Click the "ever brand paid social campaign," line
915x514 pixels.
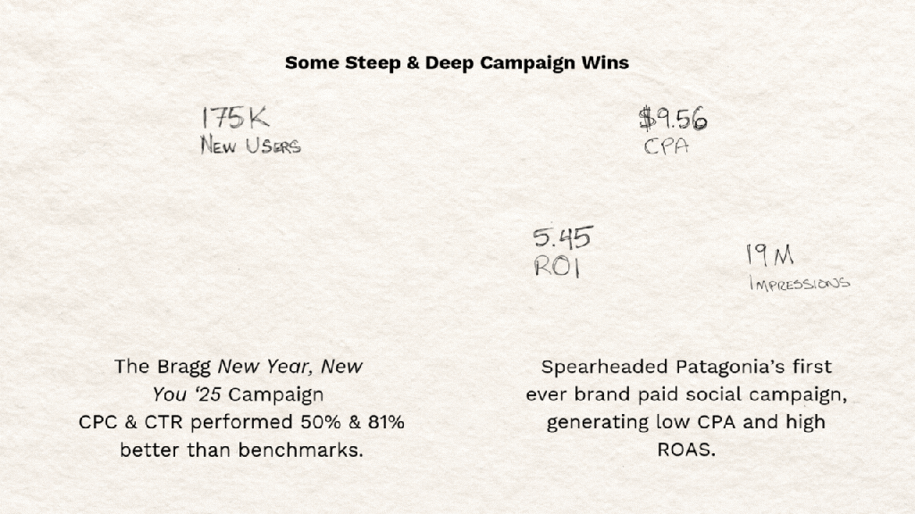click(686, 394)
